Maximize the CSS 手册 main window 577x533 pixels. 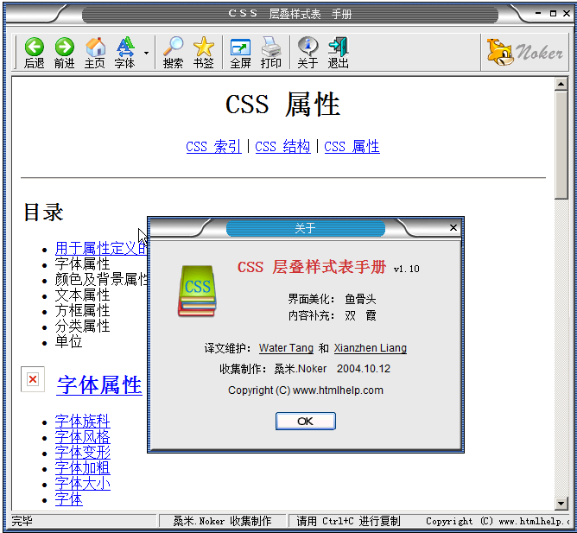point(553,14)
